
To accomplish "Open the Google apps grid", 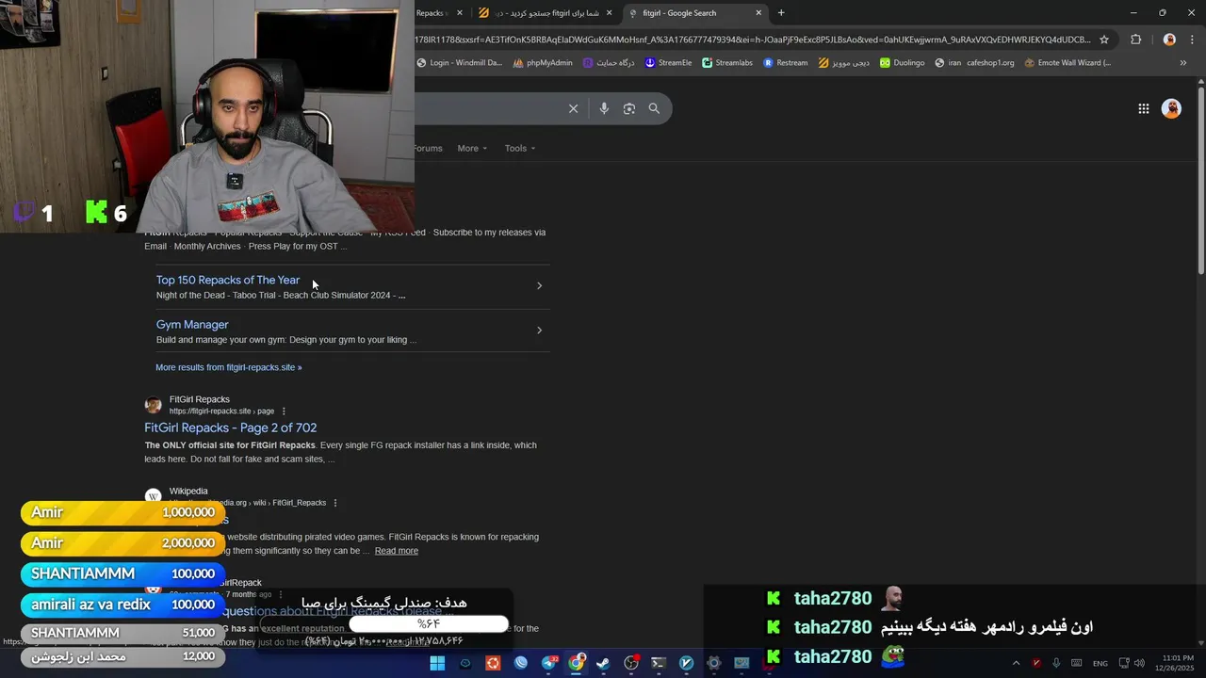I will [1143, 108].
